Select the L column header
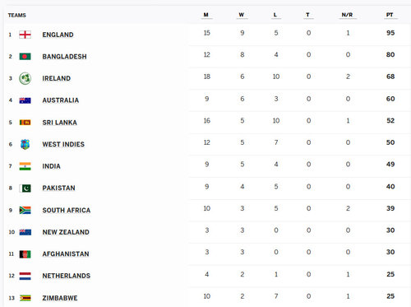Screen dimensions: 411x307 275,15
